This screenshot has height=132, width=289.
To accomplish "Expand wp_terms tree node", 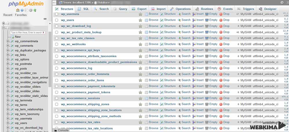I will point(8,105).
